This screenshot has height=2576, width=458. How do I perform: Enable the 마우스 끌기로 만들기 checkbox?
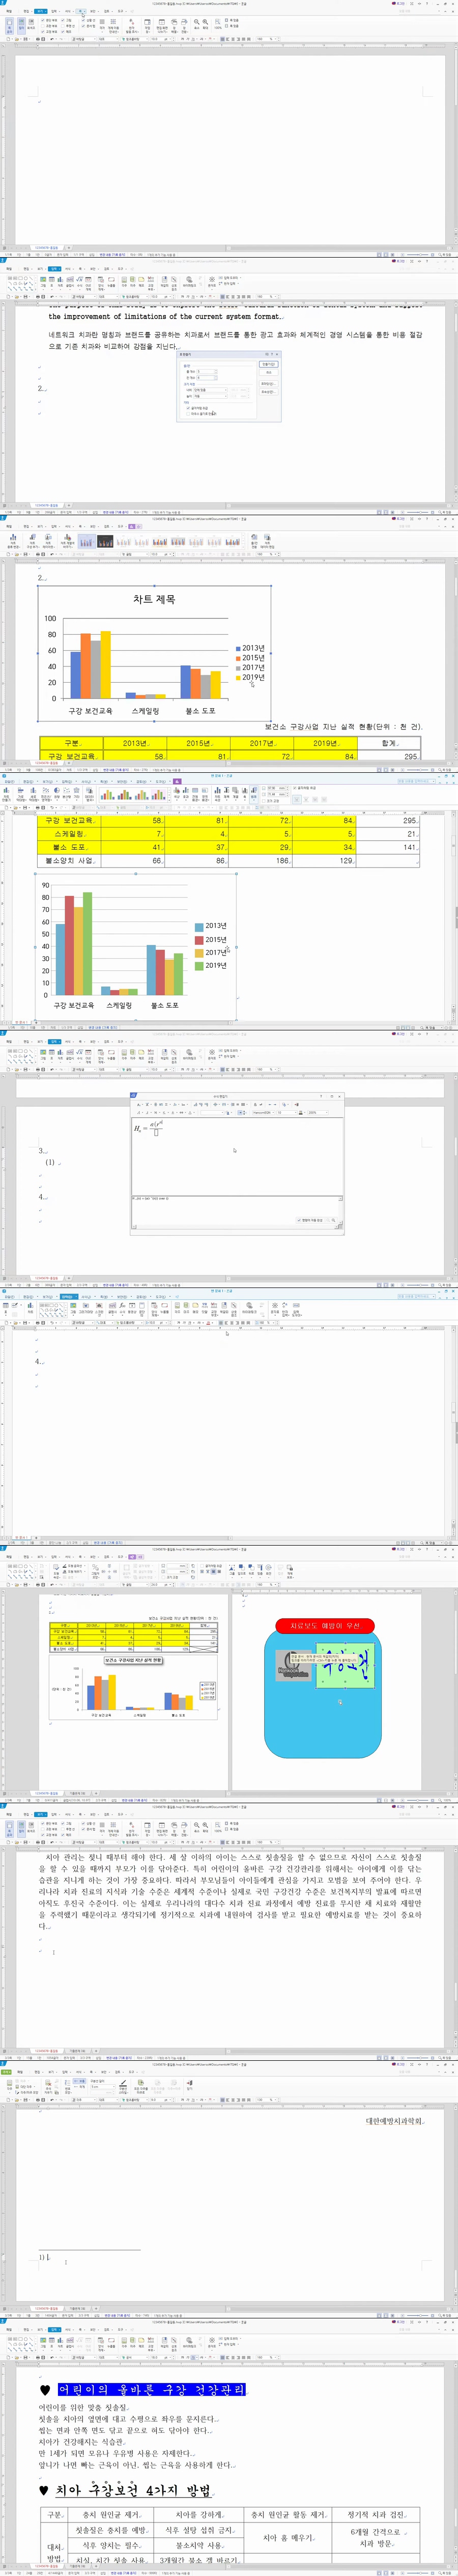pyautogui.click(x=188, y=414)
